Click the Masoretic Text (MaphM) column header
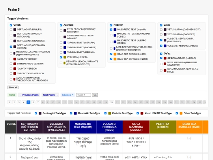Image resolution: width=213 pixels, height=160 pixels. click(x=83, y=127)
